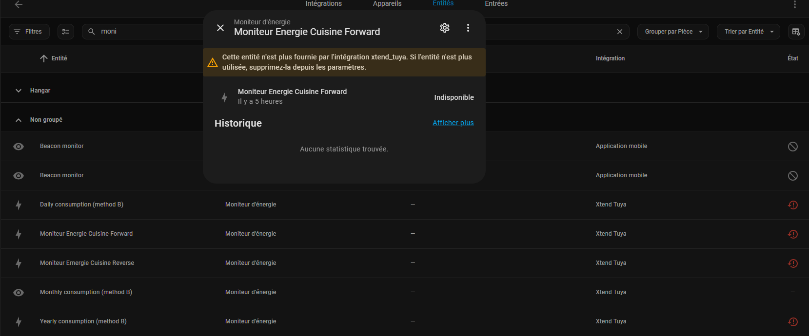Clear the search field text
The height and width of the screenshot is (336, 809).
point(619,32)
